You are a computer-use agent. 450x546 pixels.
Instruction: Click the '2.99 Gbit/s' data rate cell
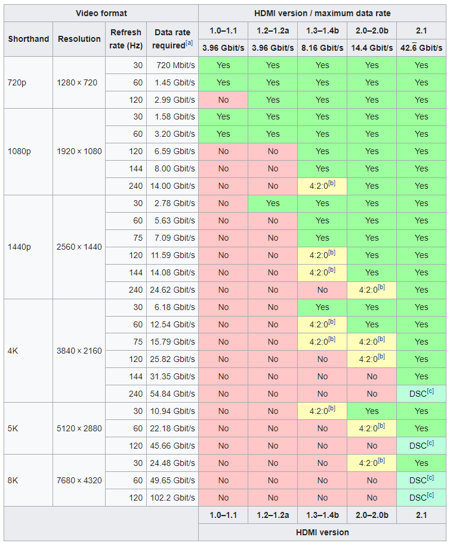point(172,100)
